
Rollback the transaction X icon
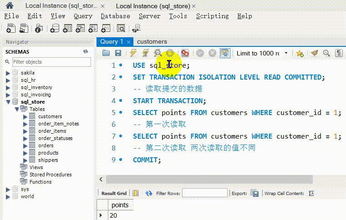[x=212, y=53]
